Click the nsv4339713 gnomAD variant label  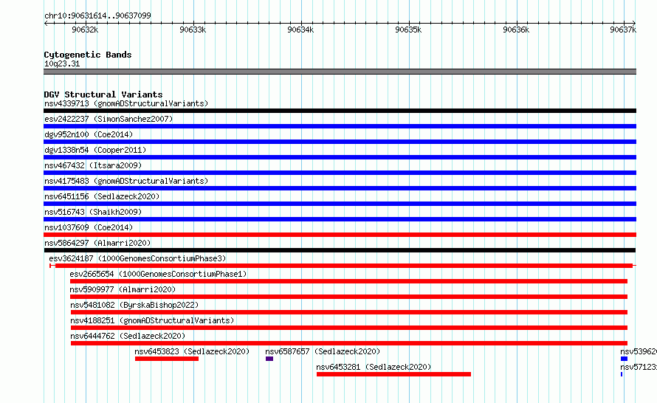click(126, 103)
